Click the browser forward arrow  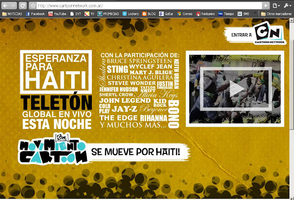14,6
